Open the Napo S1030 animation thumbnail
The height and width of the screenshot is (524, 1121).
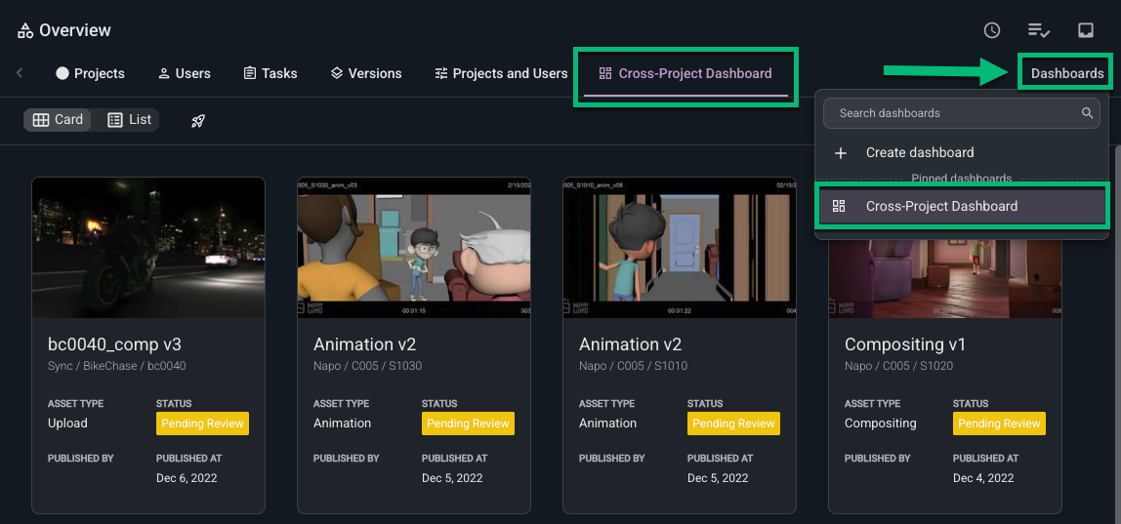(x=414, y=247)
